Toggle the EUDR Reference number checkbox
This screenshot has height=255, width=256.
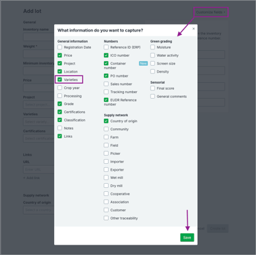pyautogui.click(x=106, y=100)
